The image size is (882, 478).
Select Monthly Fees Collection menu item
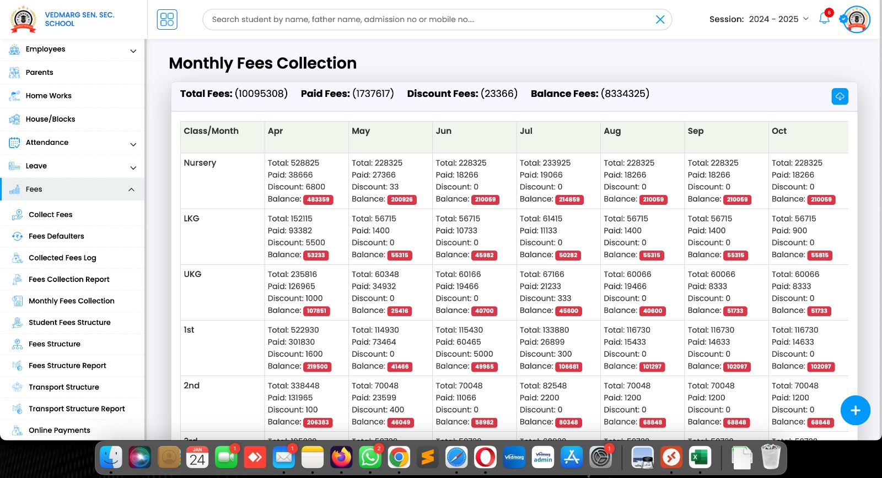[72, 301]
